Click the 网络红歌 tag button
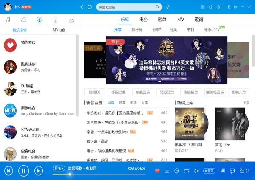255x180 pixels. 167,92
